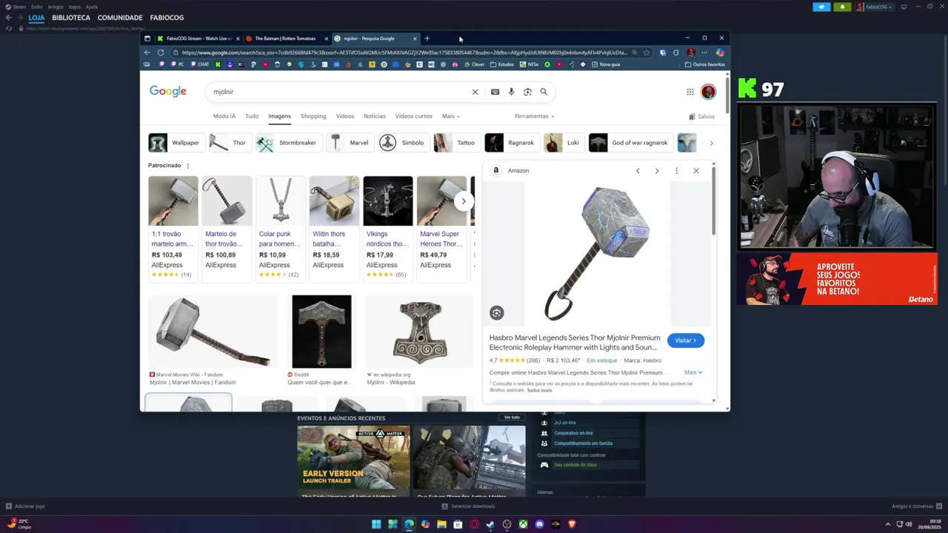Open the Jogos menu in Steam
Screen dimensions: 948x533
(x=75, y=7)
